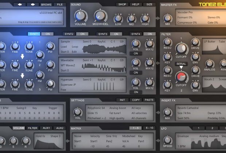This screenshot has width=226, height=153.
Task: Toggle ON button under Hypersaw oscillator VOL
Action: tap(136, 92)
